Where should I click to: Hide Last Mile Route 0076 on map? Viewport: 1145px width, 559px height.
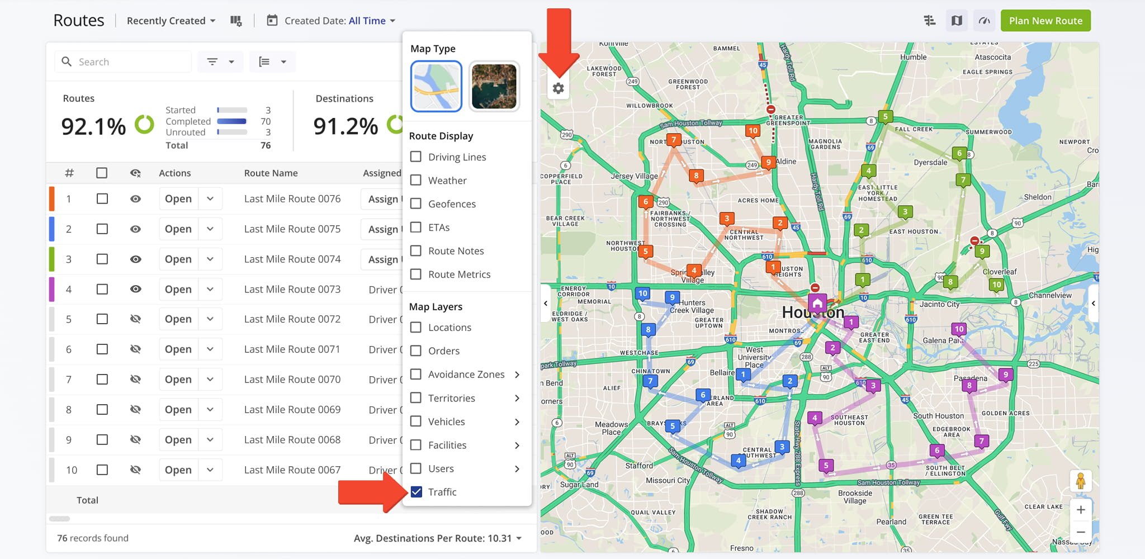tap(135, 199)
